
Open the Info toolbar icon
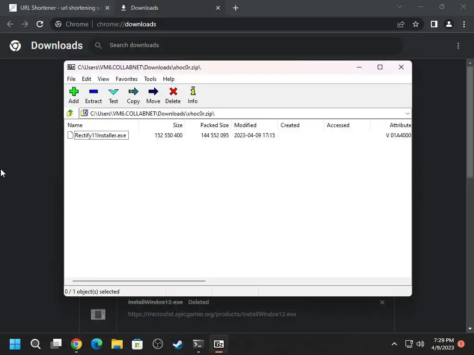[193, 95]
